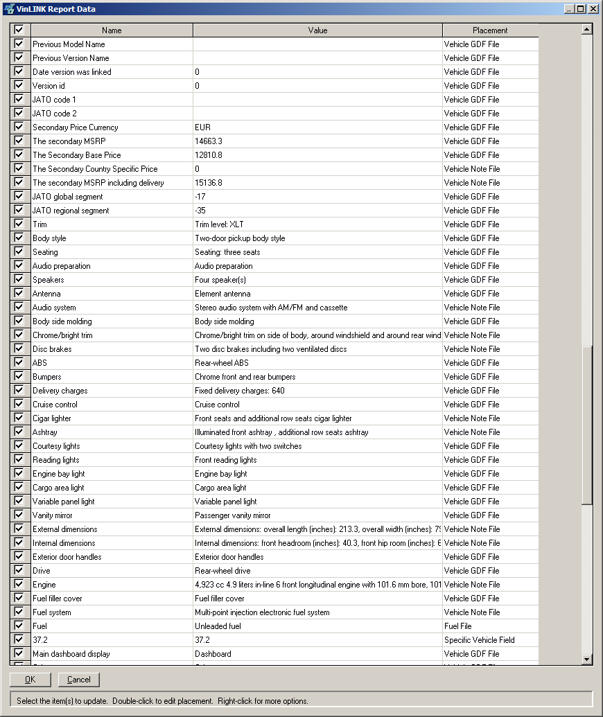Click the scroll up arrow
603x717 pixels.
pyautogui.click(x=587, y=29)
